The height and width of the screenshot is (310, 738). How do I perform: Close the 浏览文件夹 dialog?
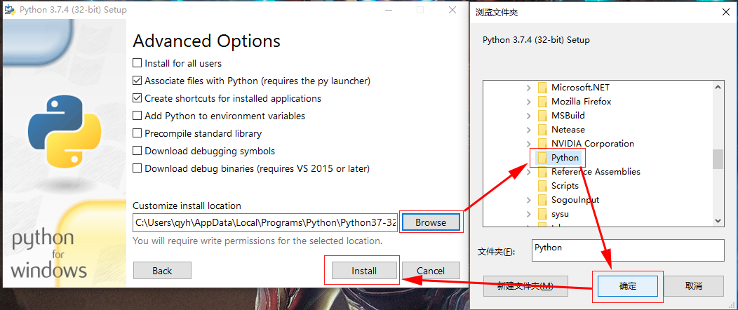(x=727, y=12)
